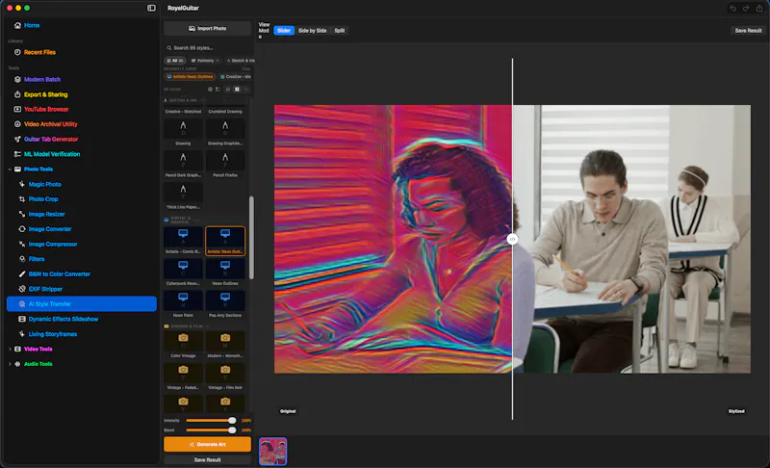The height and width of the screenshot is (468, 770).
Task: Expand the Audio Tools section
Action: 10,364
